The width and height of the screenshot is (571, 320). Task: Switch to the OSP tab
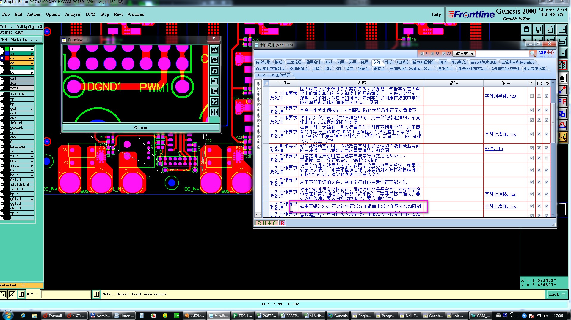point(339,69)
